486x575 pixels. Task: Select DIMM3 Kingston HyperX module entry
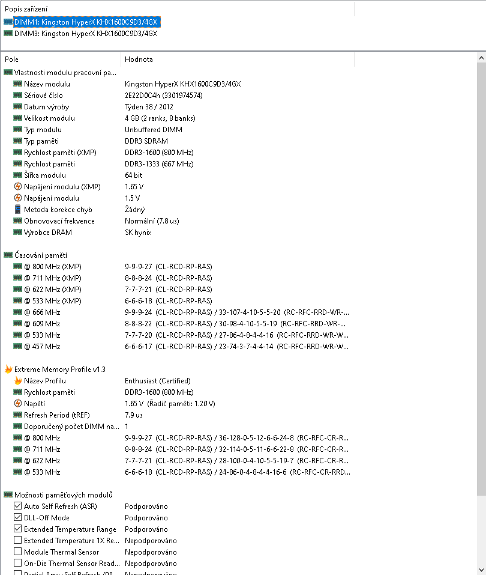point(85,34)
